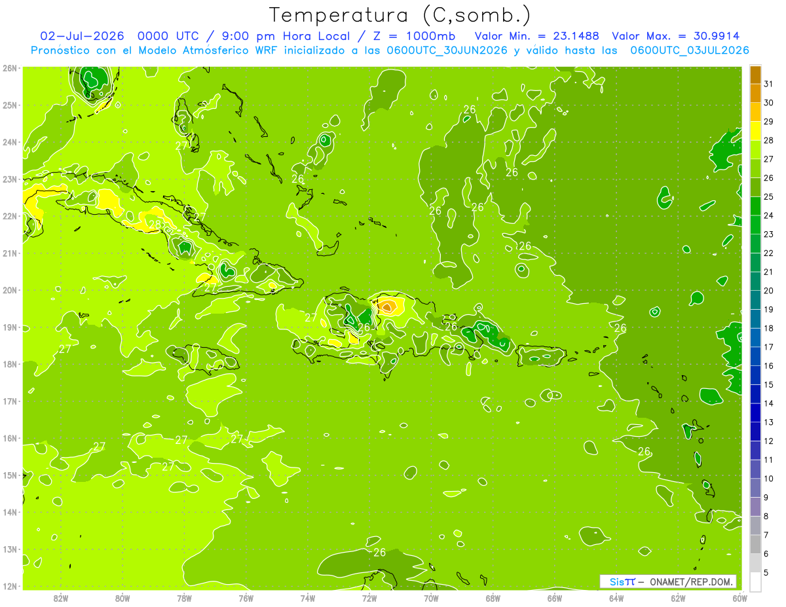786x607 pixels.
Task: Click the "13N" latitude label
Action: tap(10, 549)
